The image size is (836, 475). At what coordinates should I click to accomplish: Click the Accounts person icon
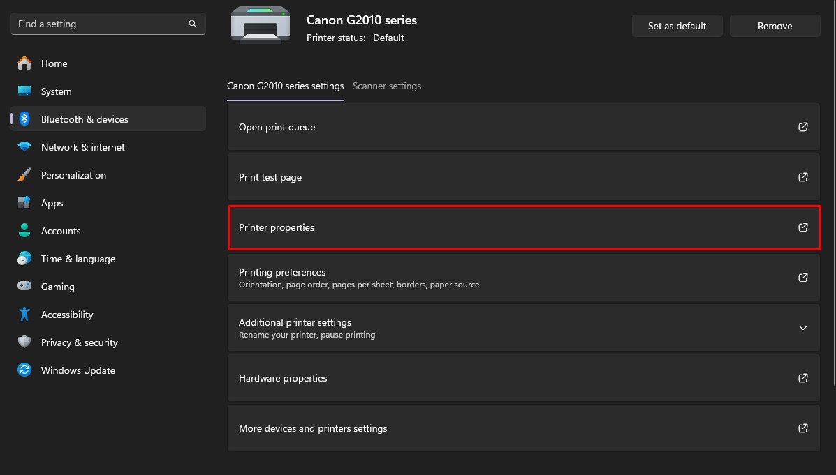pyautogui.click(x=24, y=230)
